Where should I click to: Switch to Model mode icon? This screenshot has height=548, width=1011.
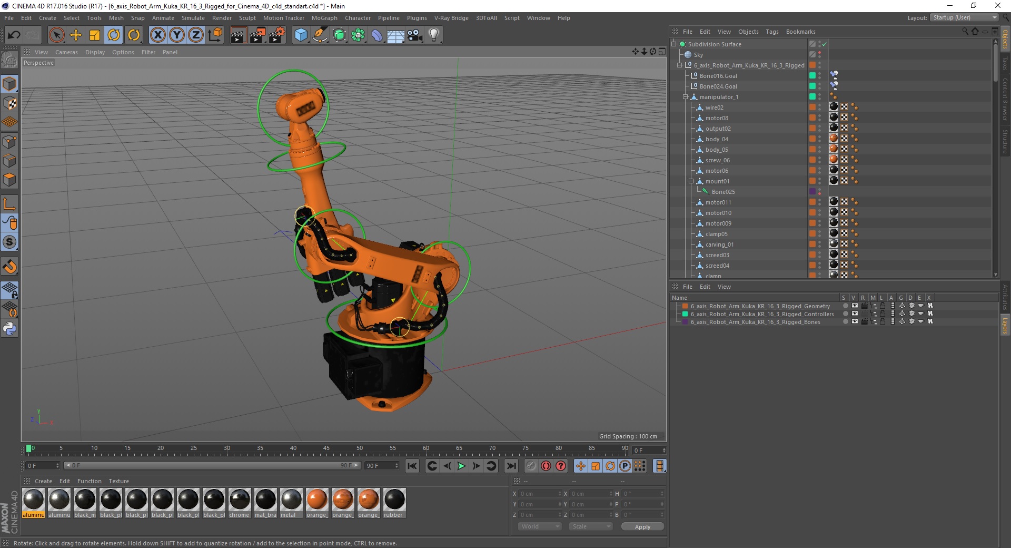click(10, 84)
